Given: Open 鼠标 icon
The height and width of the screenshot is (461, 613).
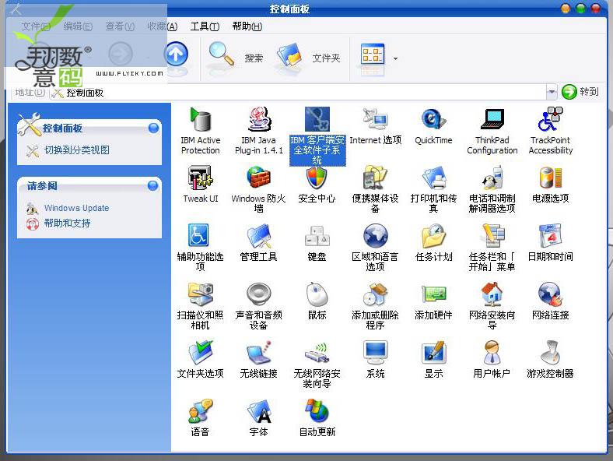Looking at the screenshot, I should [317, 294].
